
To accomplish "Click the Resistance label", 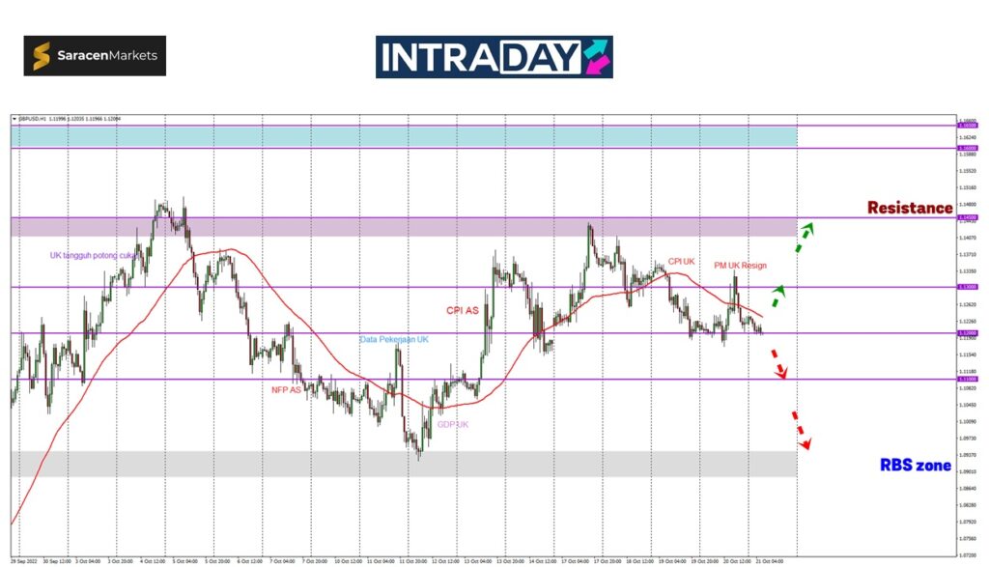I will pyautogui.click(x=909, y=208).
